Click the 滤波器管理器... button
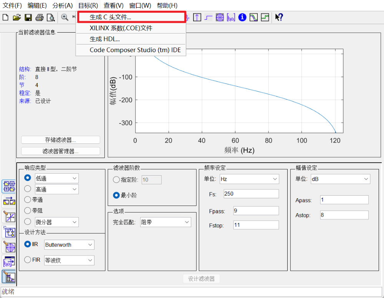Screen dimensions: 384x298 point(61,151)
